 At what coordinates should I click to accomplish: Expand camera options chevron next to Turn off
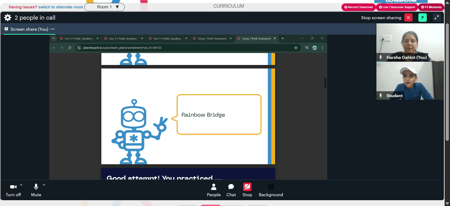pos(21,185)
